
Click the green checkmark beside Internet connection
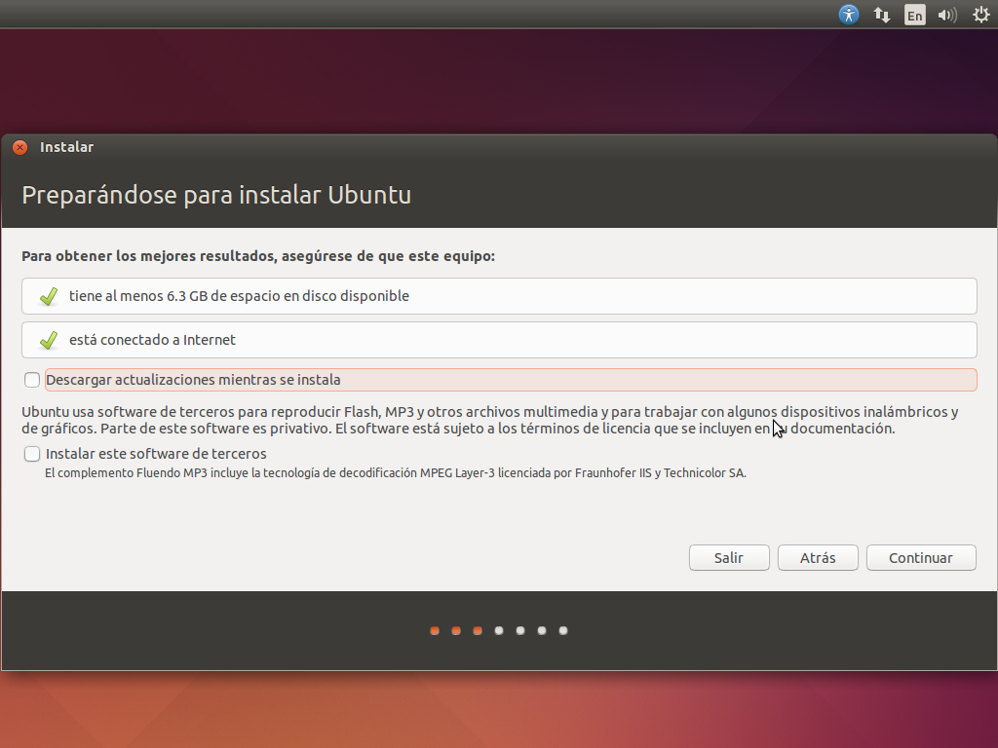coord(47,339)
